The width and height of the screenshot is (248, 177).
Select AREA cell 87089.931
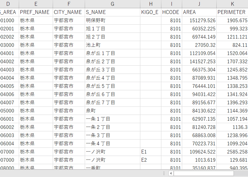[199, 78]
